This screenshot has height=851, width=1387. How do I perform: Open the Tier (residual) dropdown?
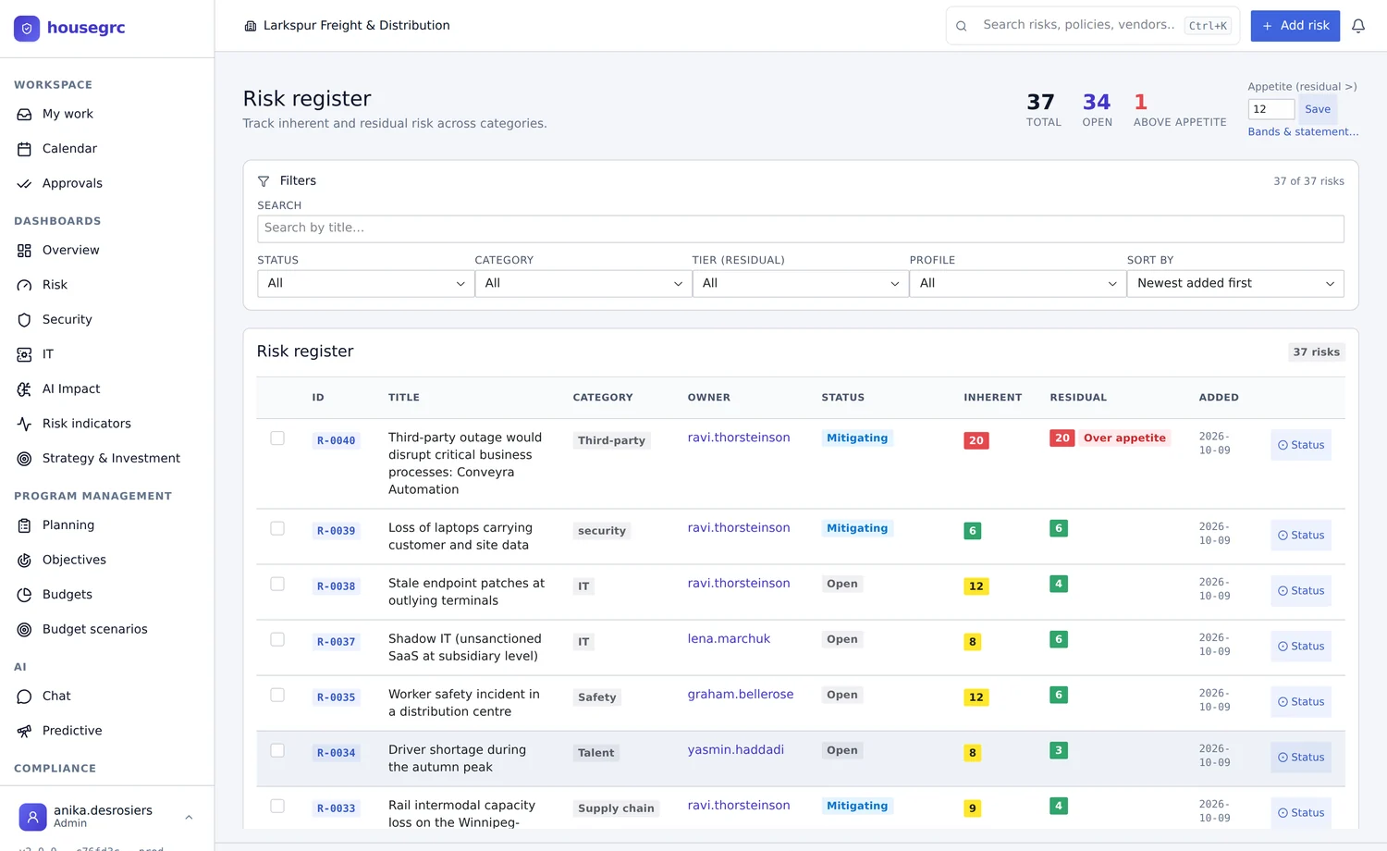click(x=801, y=283)
